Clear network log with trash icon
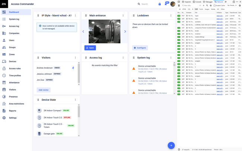Image resolution: width=242 pixels, height=151 pixels. coord(179,6)
